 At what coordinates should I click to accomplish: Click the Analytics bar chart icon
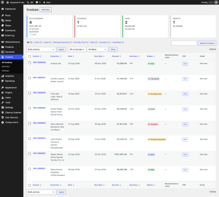coord(3,76)
